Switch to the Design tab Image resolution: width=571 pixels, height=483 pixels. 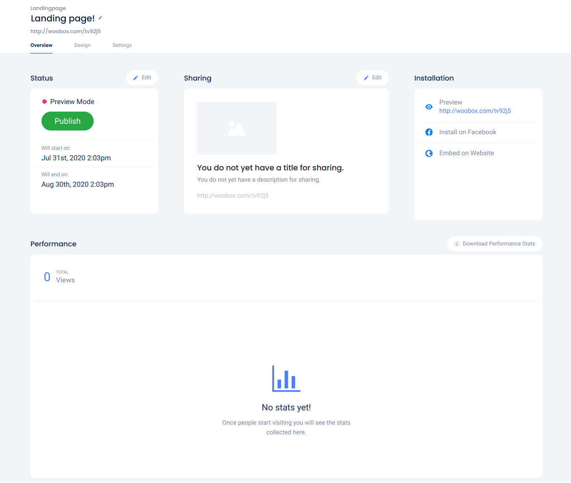(x=82, y=45)
